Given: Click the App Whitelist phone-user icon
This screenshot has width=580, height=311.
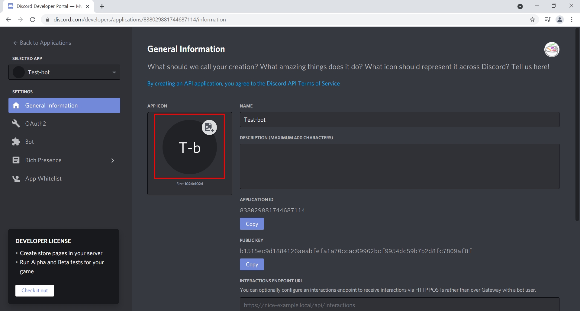Looking at the screenshot, I should tap(16, 178).
